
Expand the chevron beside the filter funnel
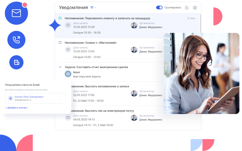(95, 8)
